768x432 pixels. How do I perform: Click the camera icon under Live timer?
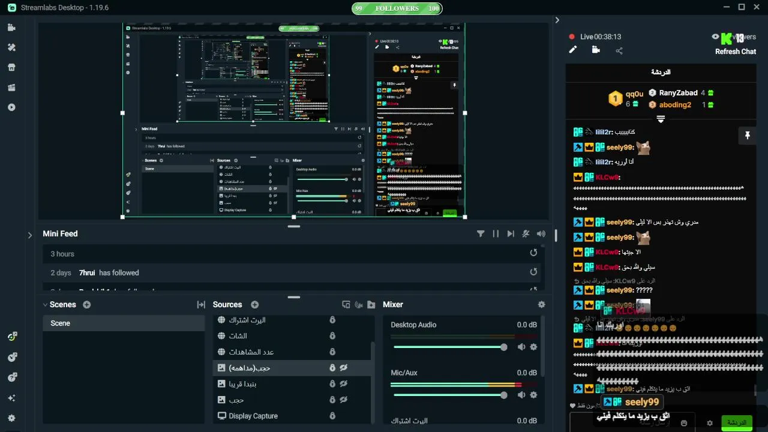[x=596, y=50]
